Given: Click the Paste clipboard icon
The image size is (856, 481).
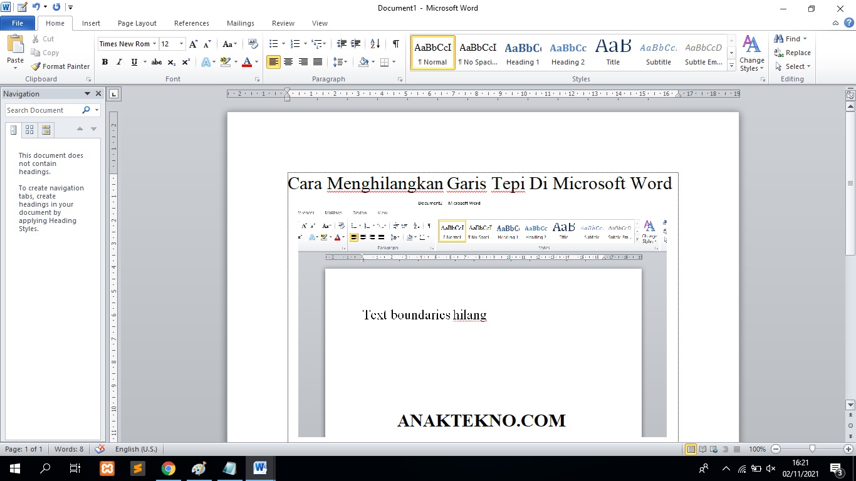Looking at the screenshot, I should 15,44.
